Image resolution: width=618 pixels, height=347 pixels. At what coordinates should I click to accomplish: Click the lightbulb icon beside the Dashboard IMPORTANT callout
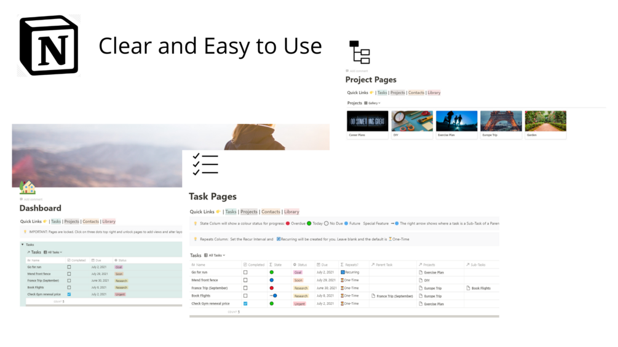pos(25,232)
